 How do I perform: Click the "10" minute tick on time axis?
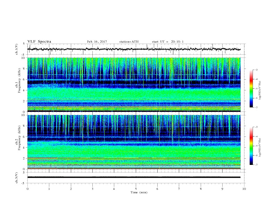(x=244, y=189)
